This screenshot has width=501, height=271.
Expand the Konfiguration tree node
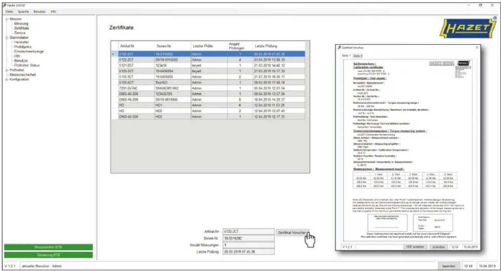[6, 79]
